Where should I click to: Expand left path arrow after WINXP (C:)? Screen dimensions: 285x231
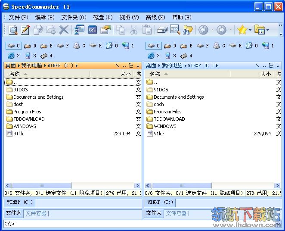coord(77,66)
